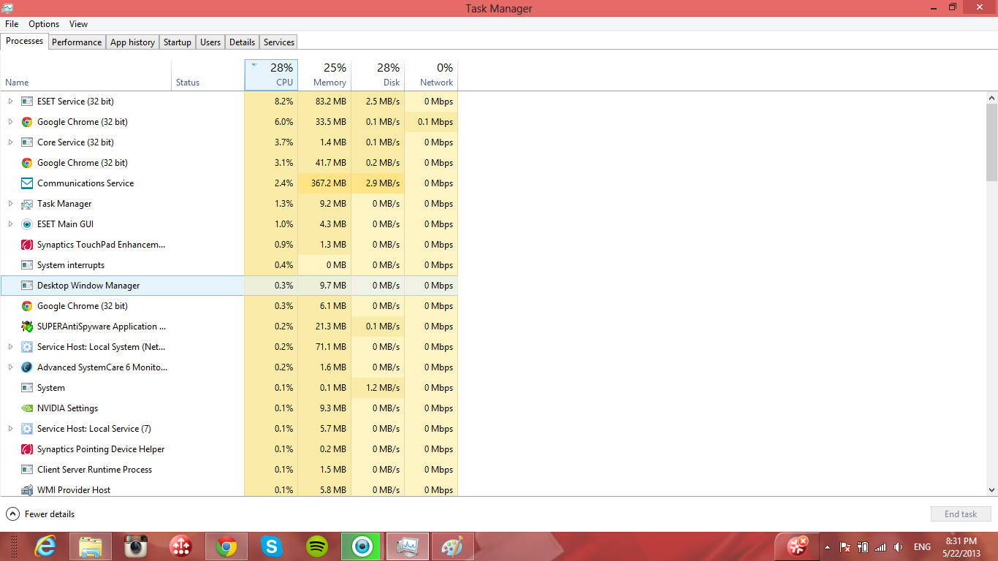Open Paint from the taskbar
The height and width of the screenshot is (561, 998).
pos(453,546)
